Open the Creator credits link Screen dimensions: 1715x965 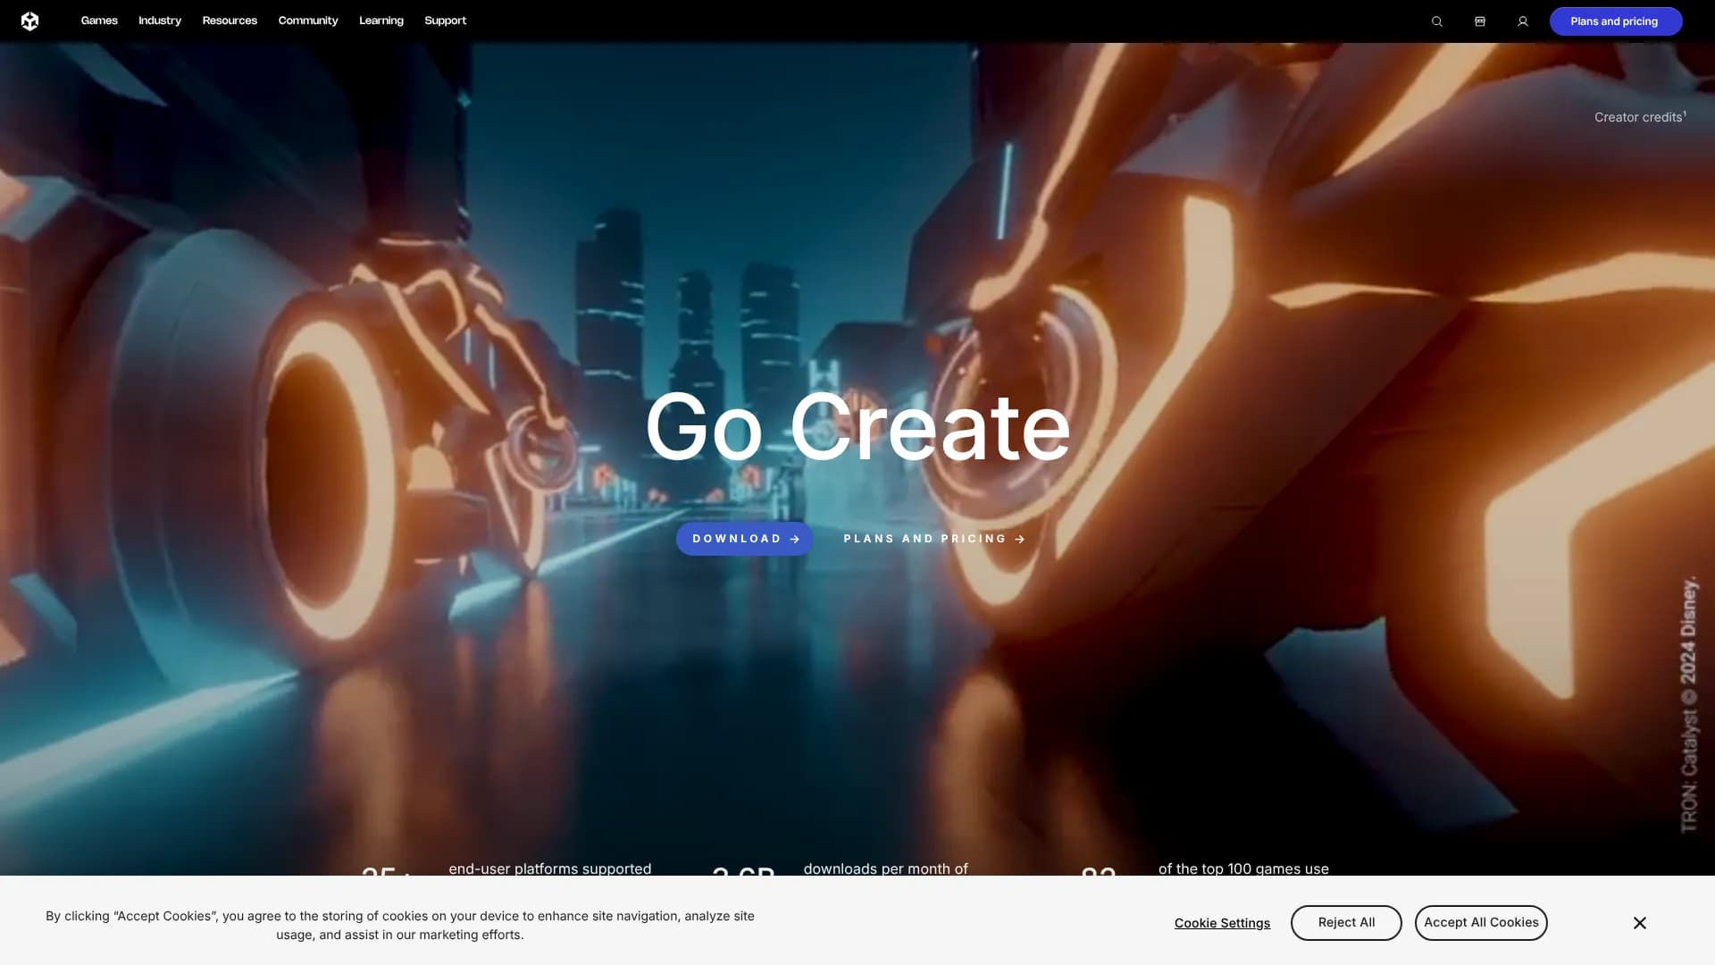[1640, 116]
